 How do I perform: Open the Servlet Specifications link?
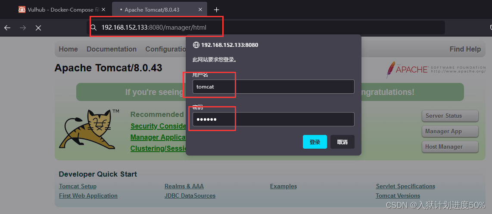click(x=405, y=186)
